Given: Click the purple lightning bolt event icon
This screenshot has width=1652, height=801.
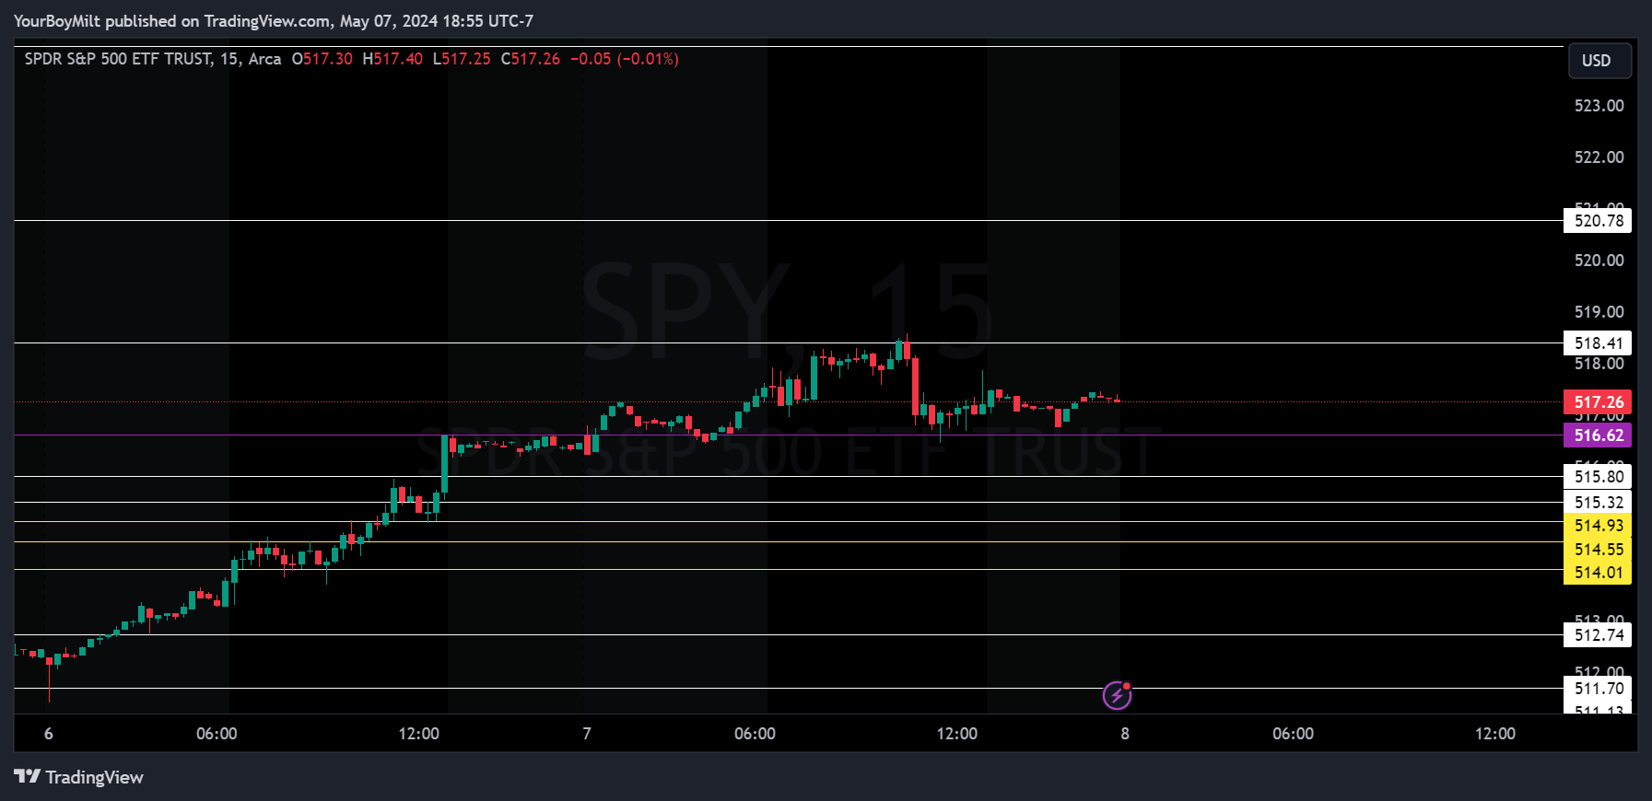Looking at the screenshot, I should click(1117, 695).
